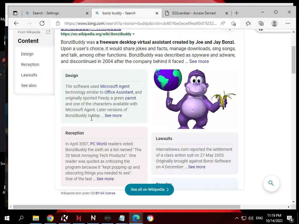Open the PC World link
This screenshot has width=299, height=224.
[x=98, y=144]
